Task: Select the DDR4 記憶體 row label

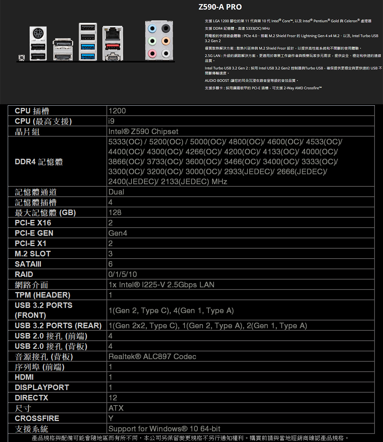Action: click(39, 162)
